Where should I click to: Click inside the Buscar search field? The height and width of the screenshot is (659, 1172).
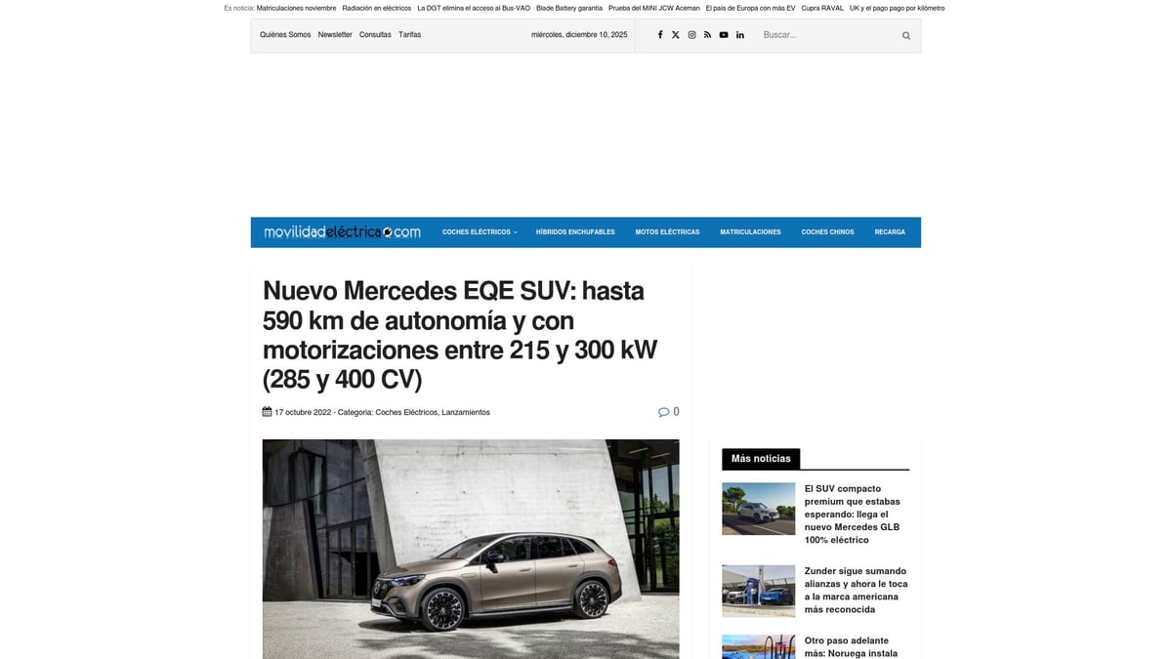(x=820, y=34)
